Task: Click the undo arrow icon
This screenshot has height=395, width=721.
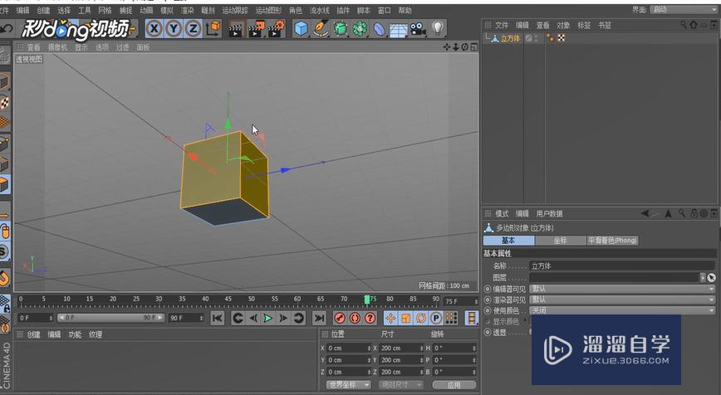Action: [x=7, y=29]
